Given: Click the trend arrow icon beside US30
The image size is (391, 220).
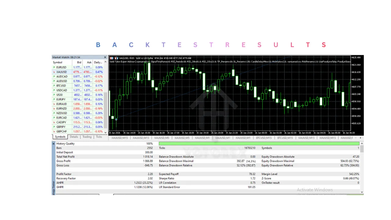Looking at the screenshot, I should coord(54,95).
